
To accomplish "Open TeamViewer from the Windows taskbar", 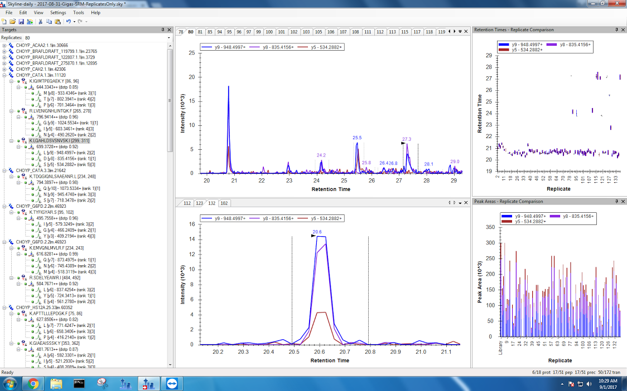I will [x=169, y=383].
